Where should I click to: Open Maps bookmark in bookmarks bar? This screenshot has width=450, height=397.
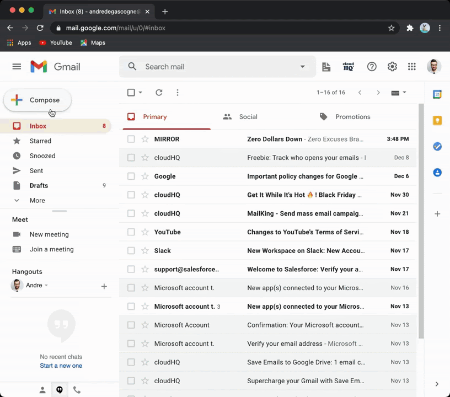tap(93, 43)
